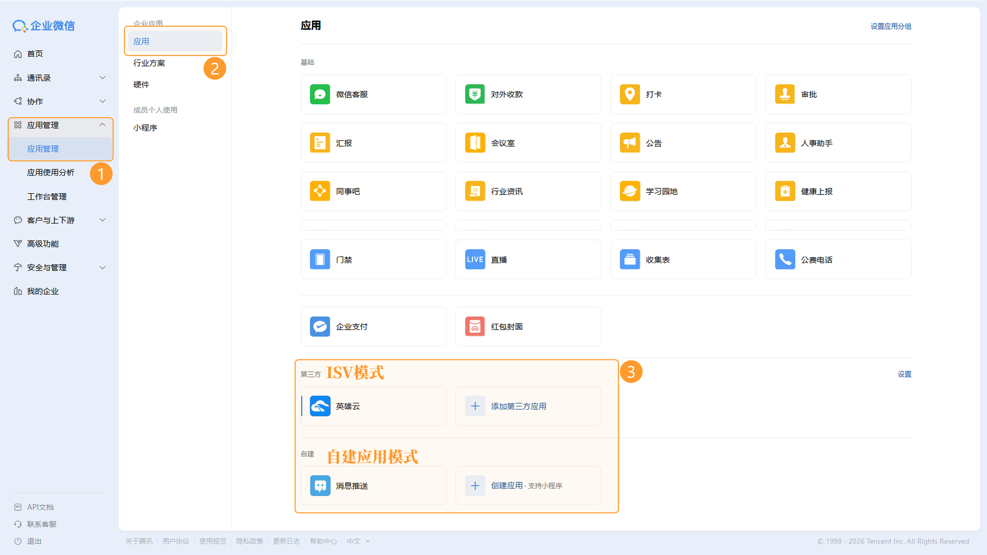Open the 英雄云 third-party app icon
This screenshot has height=555, width=987.
pyautogui.click(x=320, y=406)
